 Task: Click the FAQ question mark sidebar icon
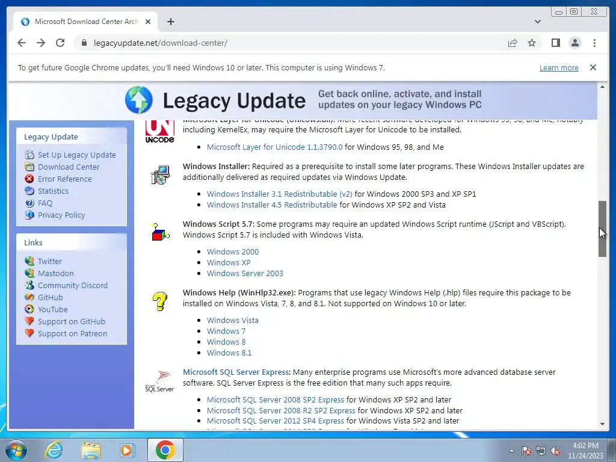coord(29,203)
